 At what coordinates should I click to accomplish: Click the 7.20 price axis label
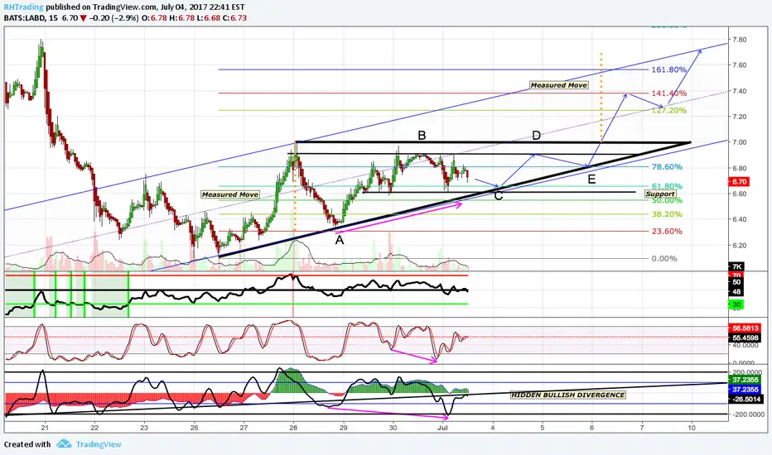coord(739,117)
